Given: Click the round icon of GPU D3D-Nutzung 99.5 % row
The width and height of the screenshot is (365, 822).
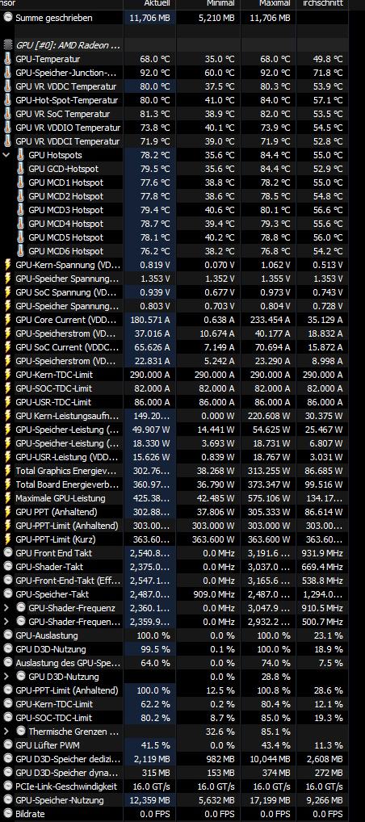Looking at the screenshot, I should click(x=8, y=649).
